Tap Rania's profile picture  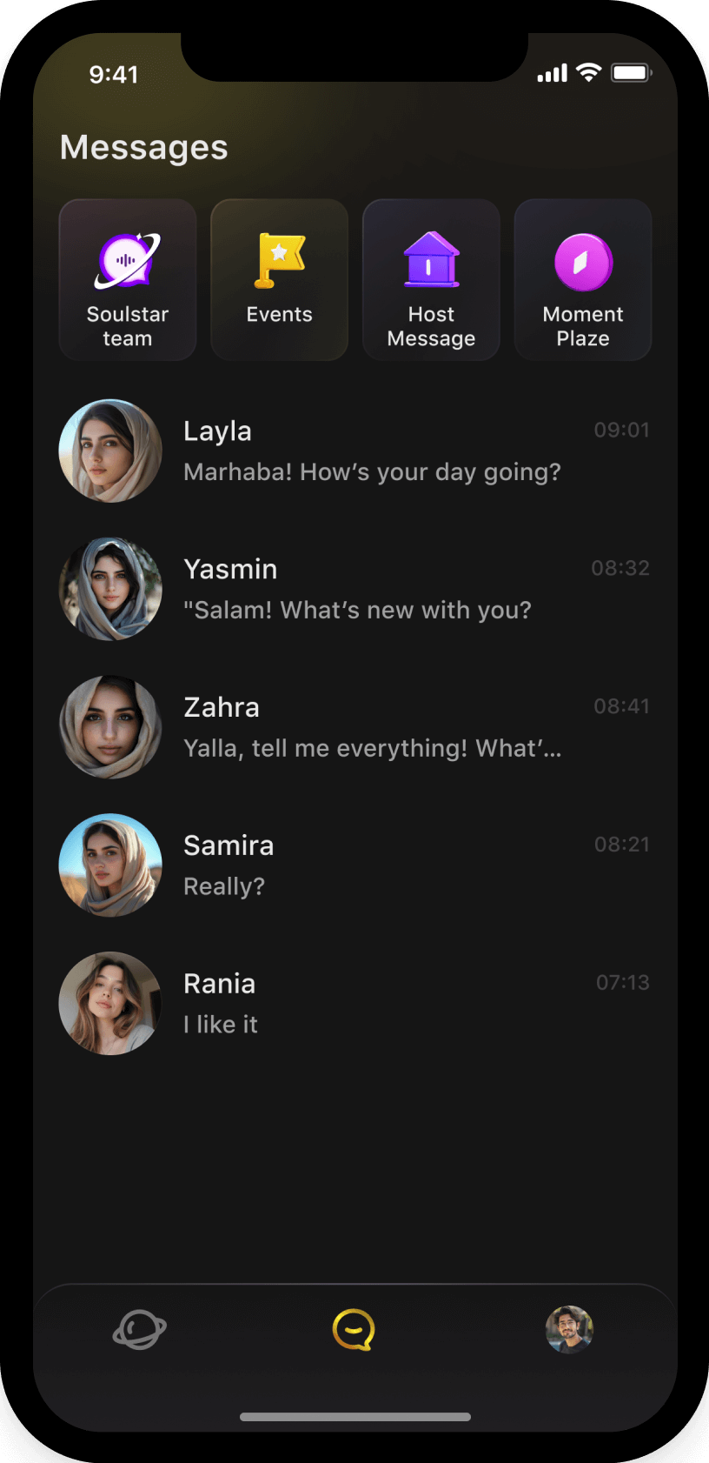point(110,1004)
